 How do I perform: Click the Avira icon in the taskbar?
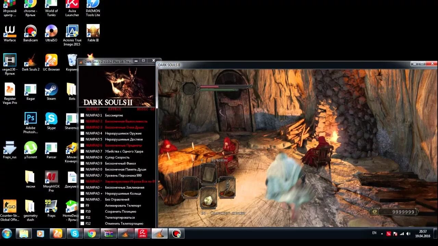[142, 234]
